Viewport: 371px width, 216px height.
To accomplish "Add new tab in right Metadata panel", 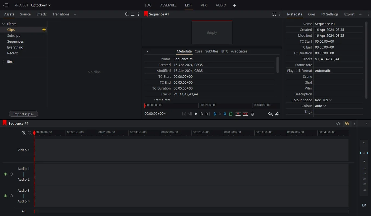I will [x=360, y=14].
